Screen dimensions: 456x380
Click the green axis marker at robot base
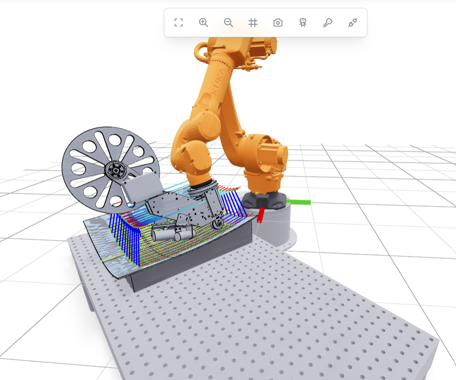298,202
